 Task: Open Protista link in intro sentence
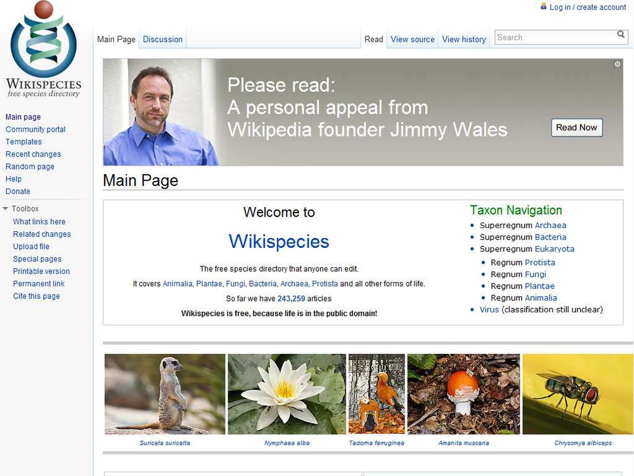click(324, 284)
